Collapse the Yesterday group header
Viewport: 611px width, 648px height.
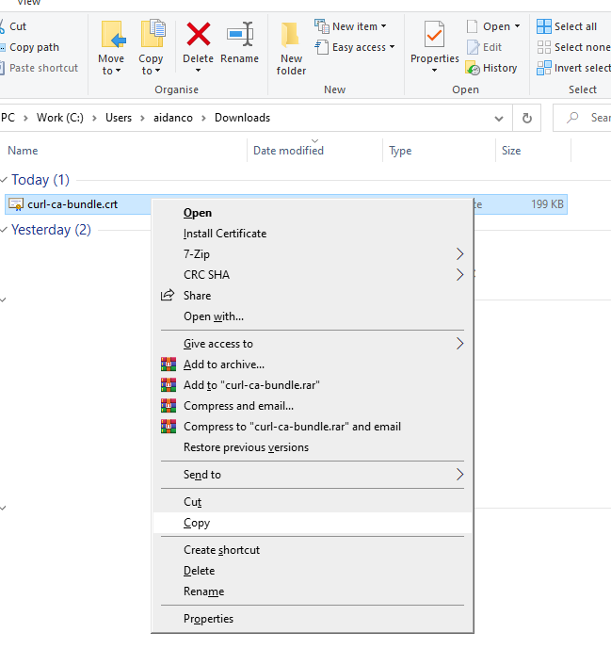pyautogui.click(x=5, y=230)
